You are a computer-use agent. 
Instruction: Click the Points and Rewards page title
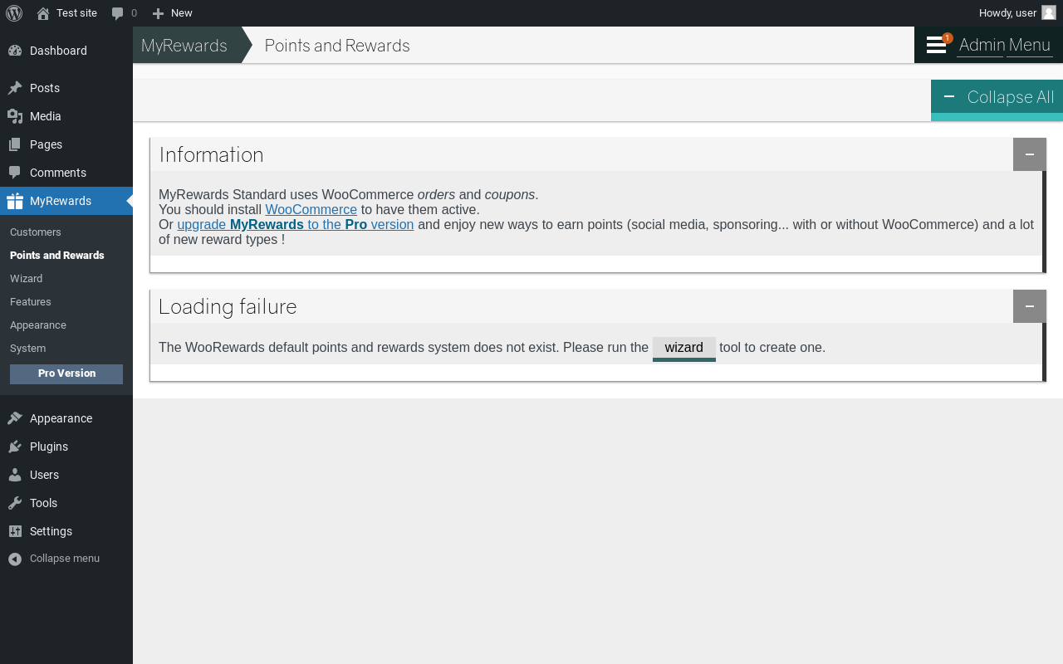337,45
